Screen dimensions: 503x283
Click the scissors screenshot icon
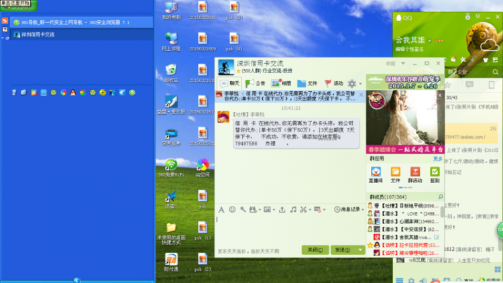303,209
